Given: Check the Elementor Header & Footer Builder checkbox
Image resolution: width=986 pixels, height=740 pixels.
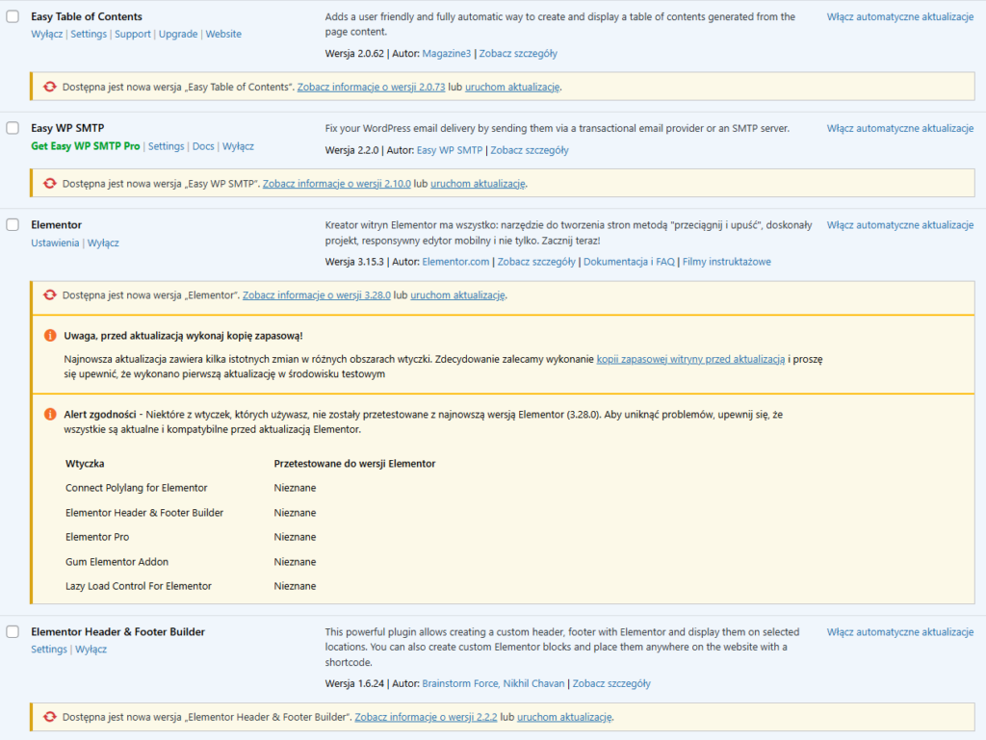Looking at the screenshot, I should (x=13, y=631).
